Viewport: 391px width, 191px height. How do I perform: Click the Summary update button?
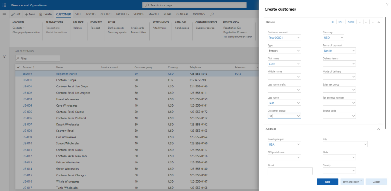(117, 32)
